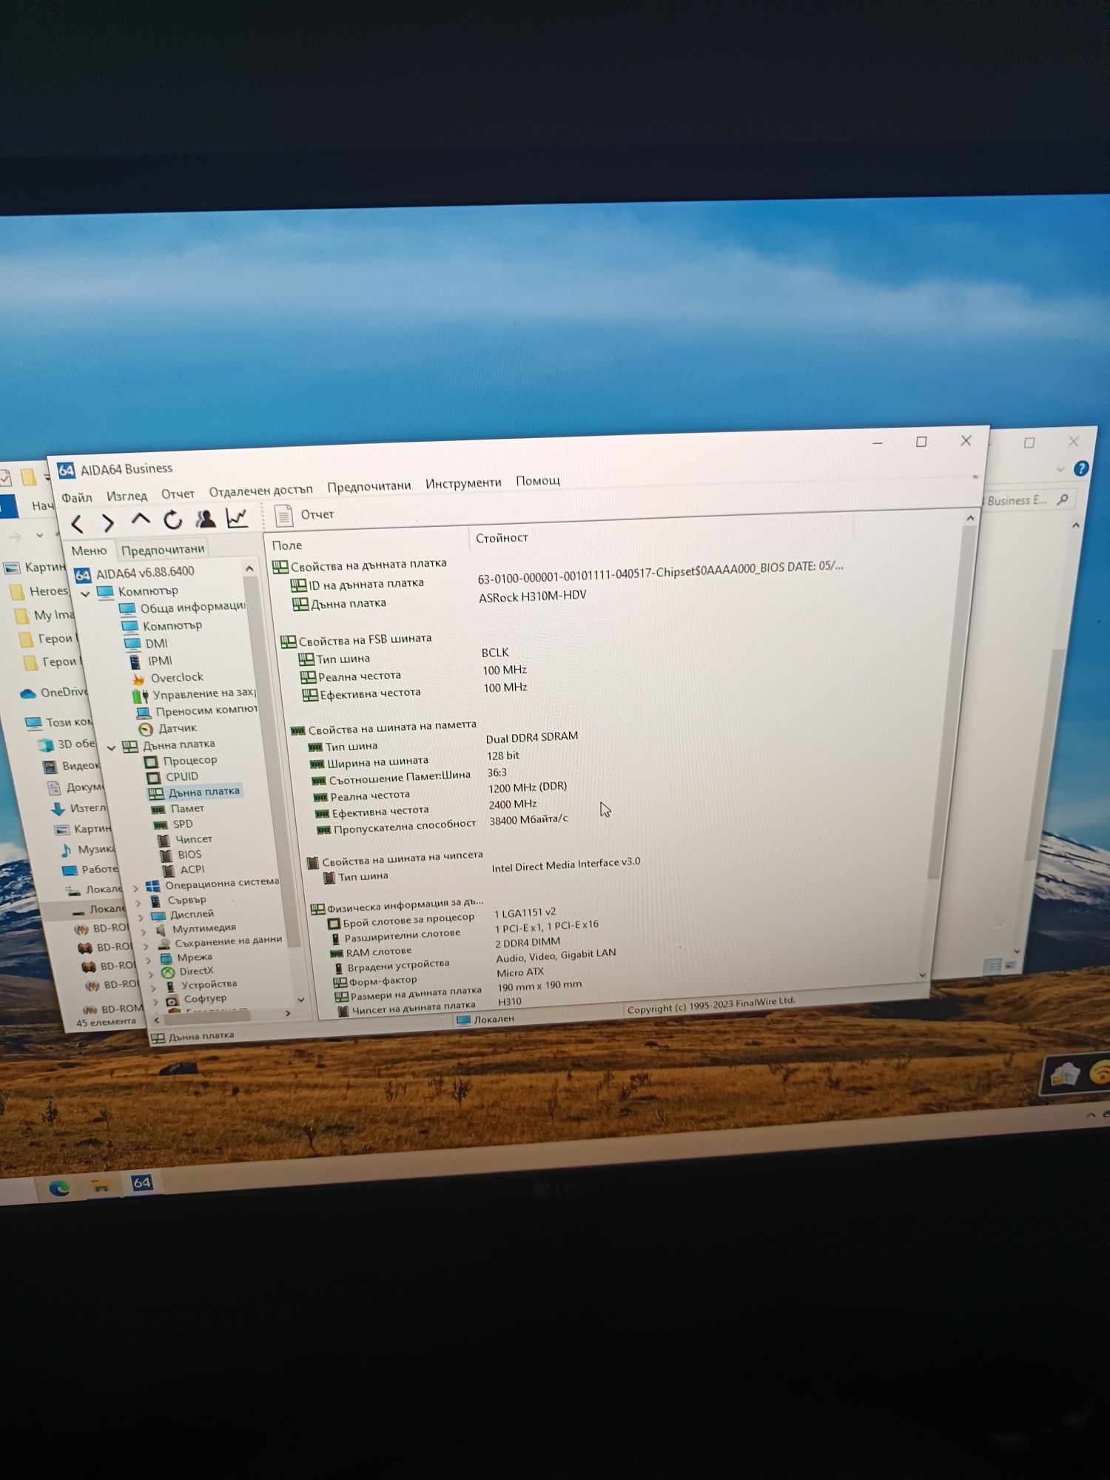Expand the DirectX tree node
Screen dimensions: 1110x1480
pyautogui.click(x=152, y=975)
